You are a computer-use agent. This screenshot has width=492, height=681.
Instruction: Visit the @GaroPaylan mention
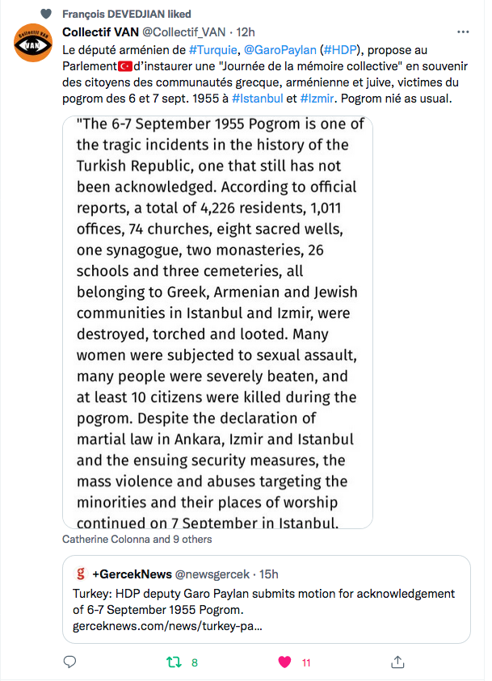pos(280,50)
